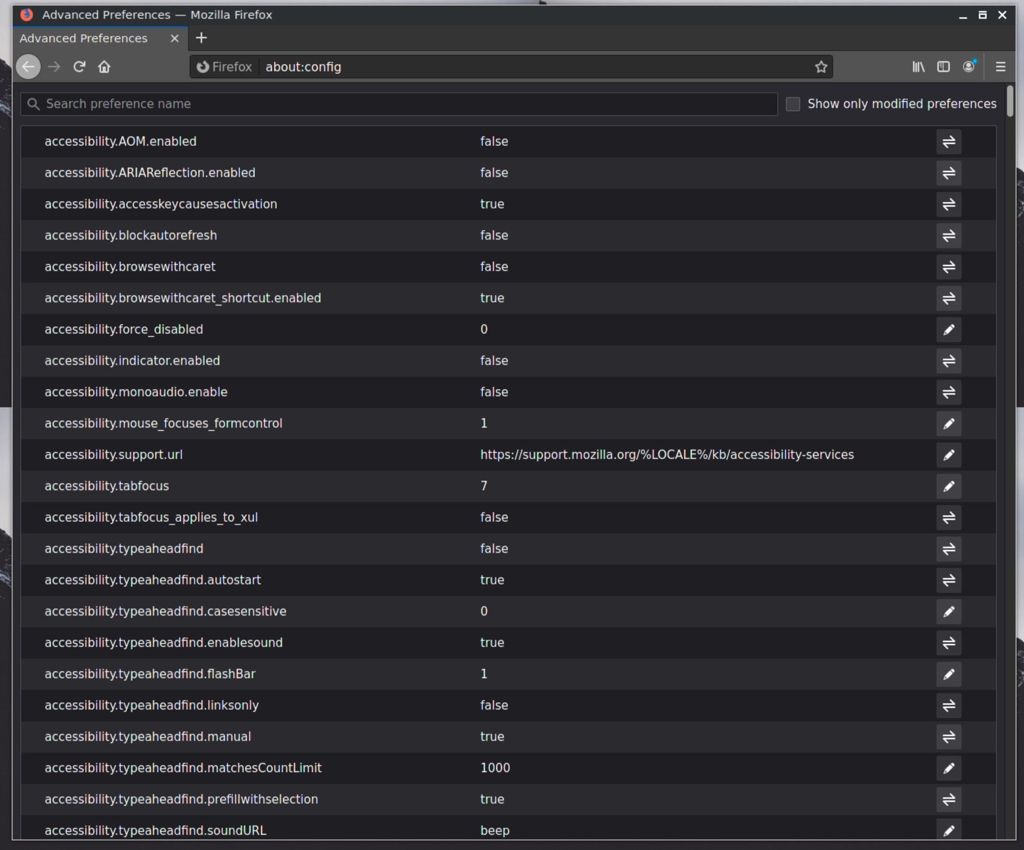Viewport: 1024px width, 850px height.
Task: Click the home navigation icon
Action: point(104,66)
